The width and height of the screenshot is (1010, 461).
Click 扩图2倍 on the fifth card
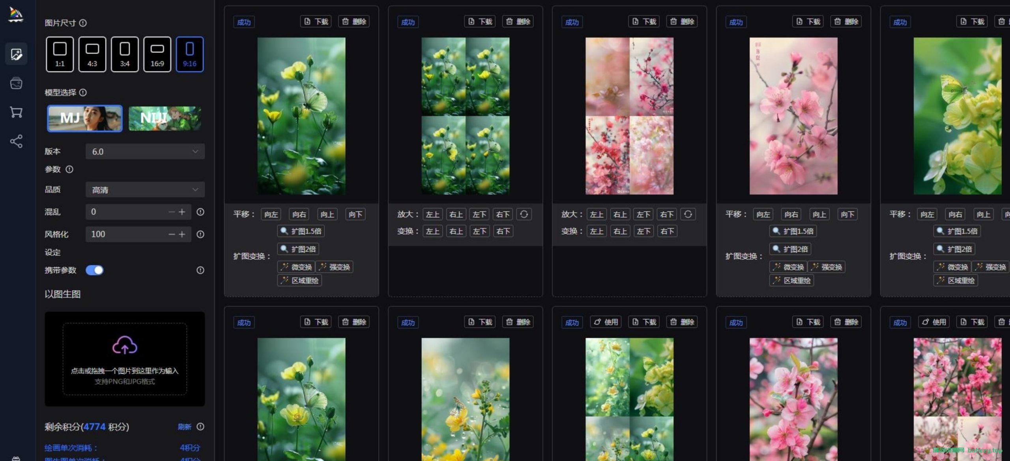[x=954, y=249]
